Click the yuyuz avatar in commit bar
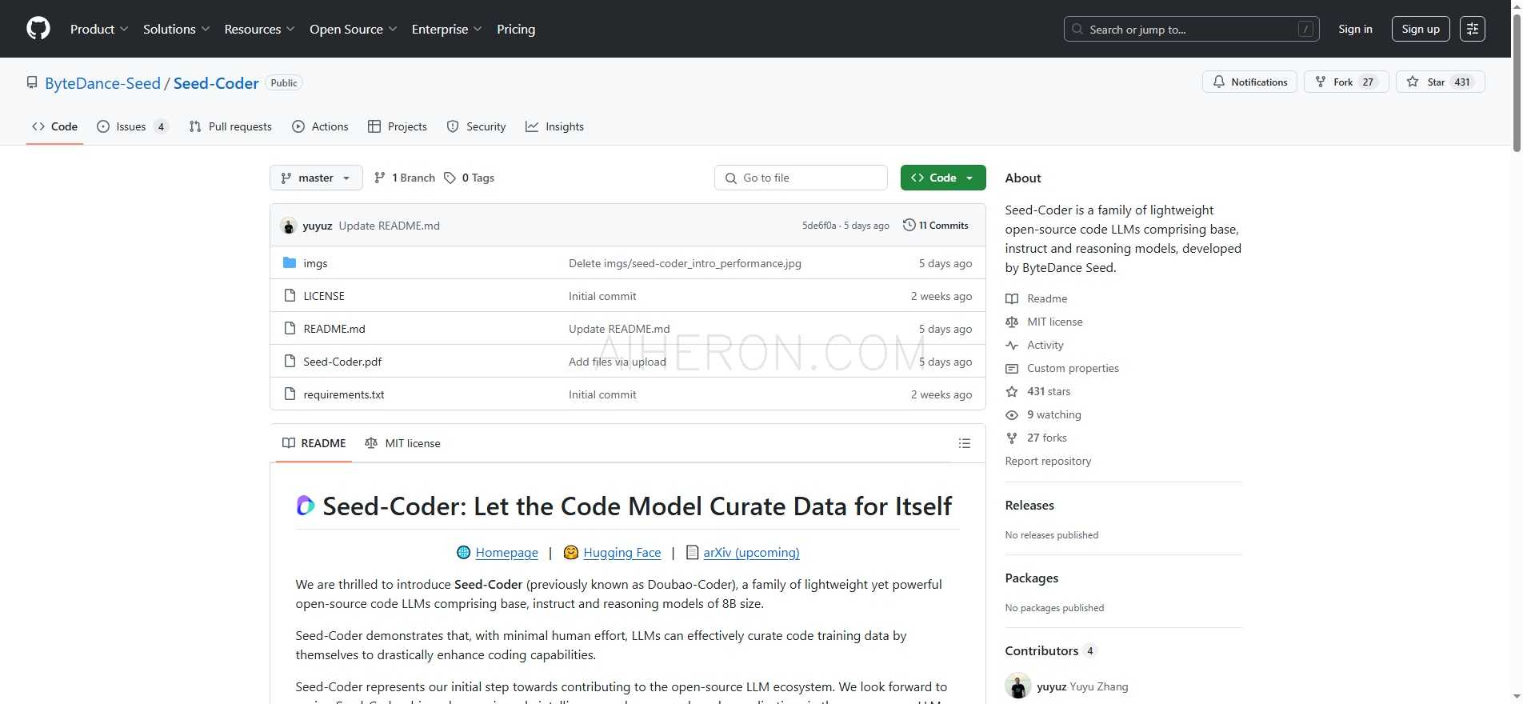Screen dimensions: 1523x704 pyautogui.click(x=289, y=226)
